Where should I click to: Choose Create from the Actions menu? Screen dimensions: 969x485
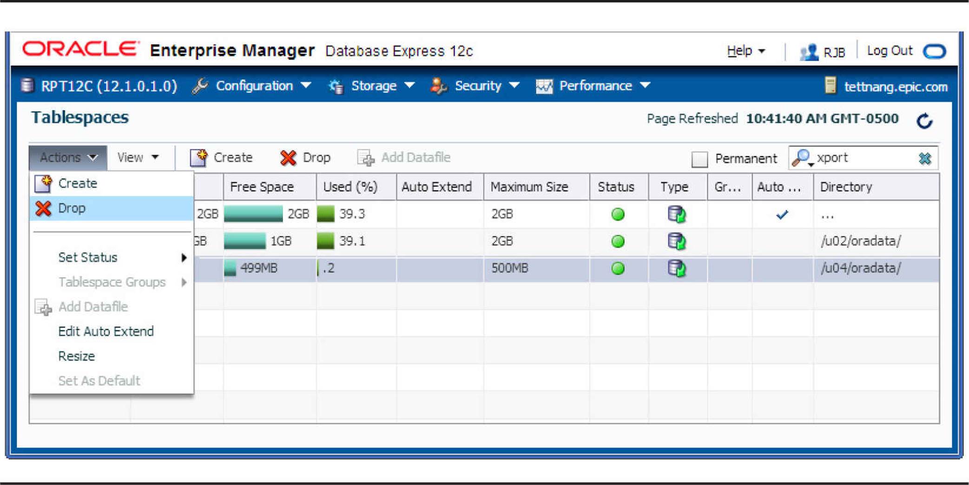coord(112,183)
